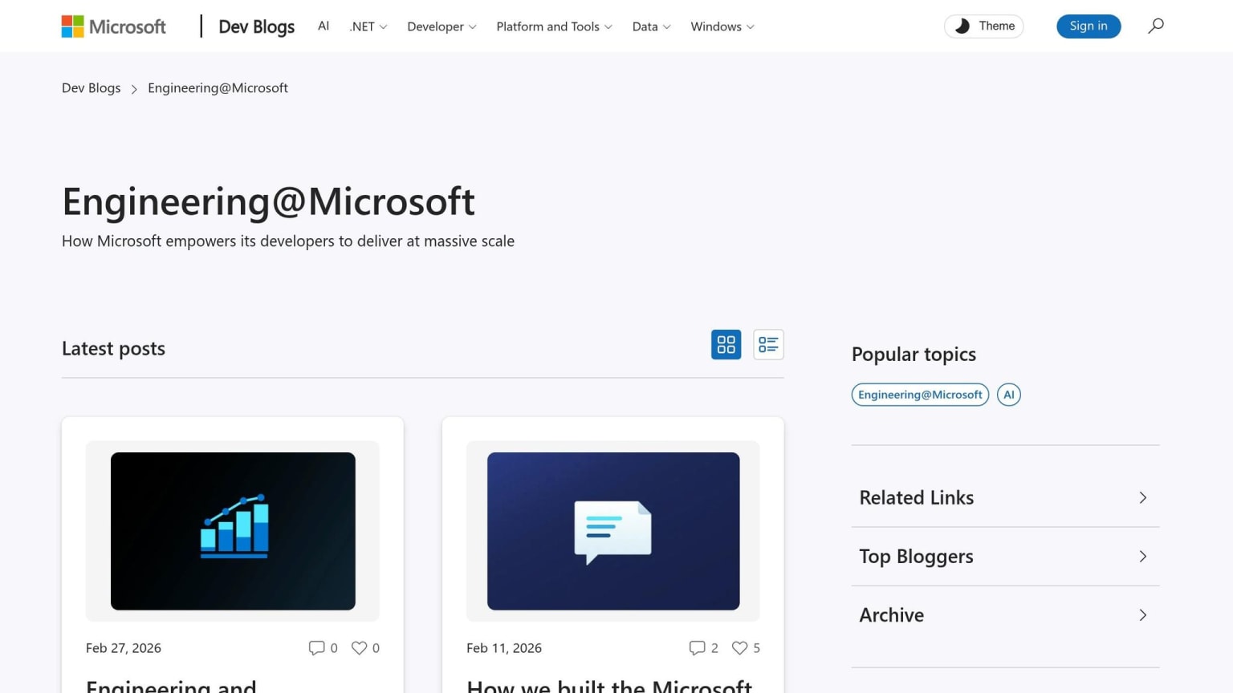
Task: Go to Dev Blogs home title
Action: pyautogui.click(x=257, y=26)
